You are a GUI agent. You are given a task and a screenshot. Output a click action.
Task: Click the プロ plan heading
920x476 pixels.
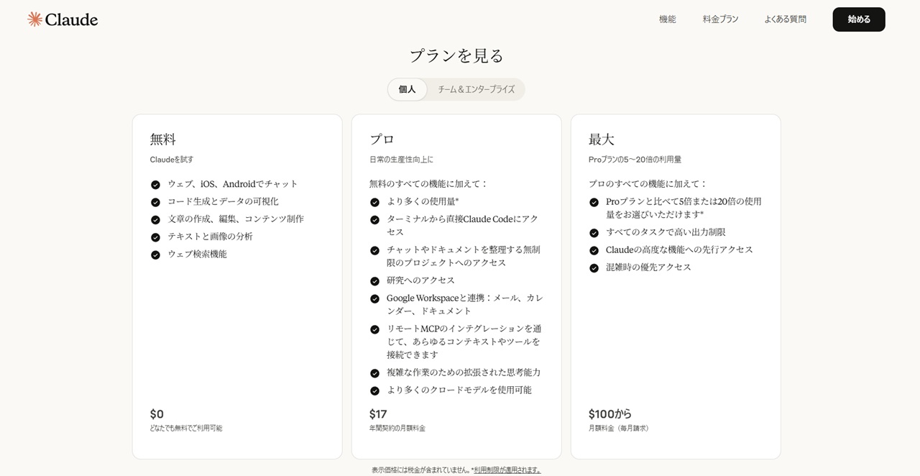click(382, 139)
